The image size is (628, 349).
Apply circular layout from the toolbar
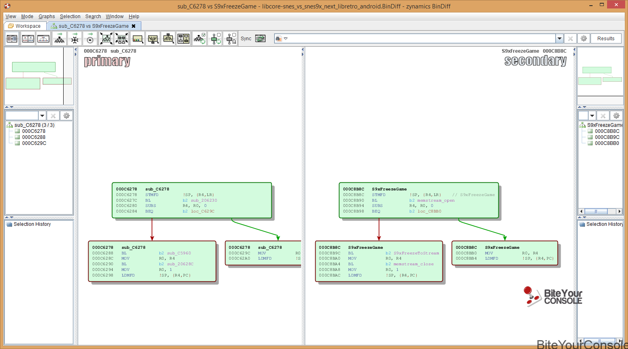pyautogui.click(x=90, y=39)
